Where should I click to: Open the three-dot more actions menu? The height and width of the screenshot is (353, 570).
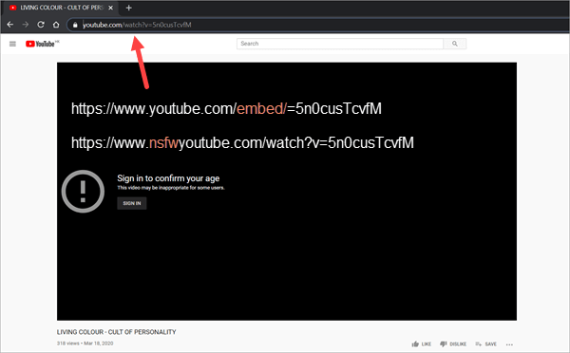pos(509,344)
